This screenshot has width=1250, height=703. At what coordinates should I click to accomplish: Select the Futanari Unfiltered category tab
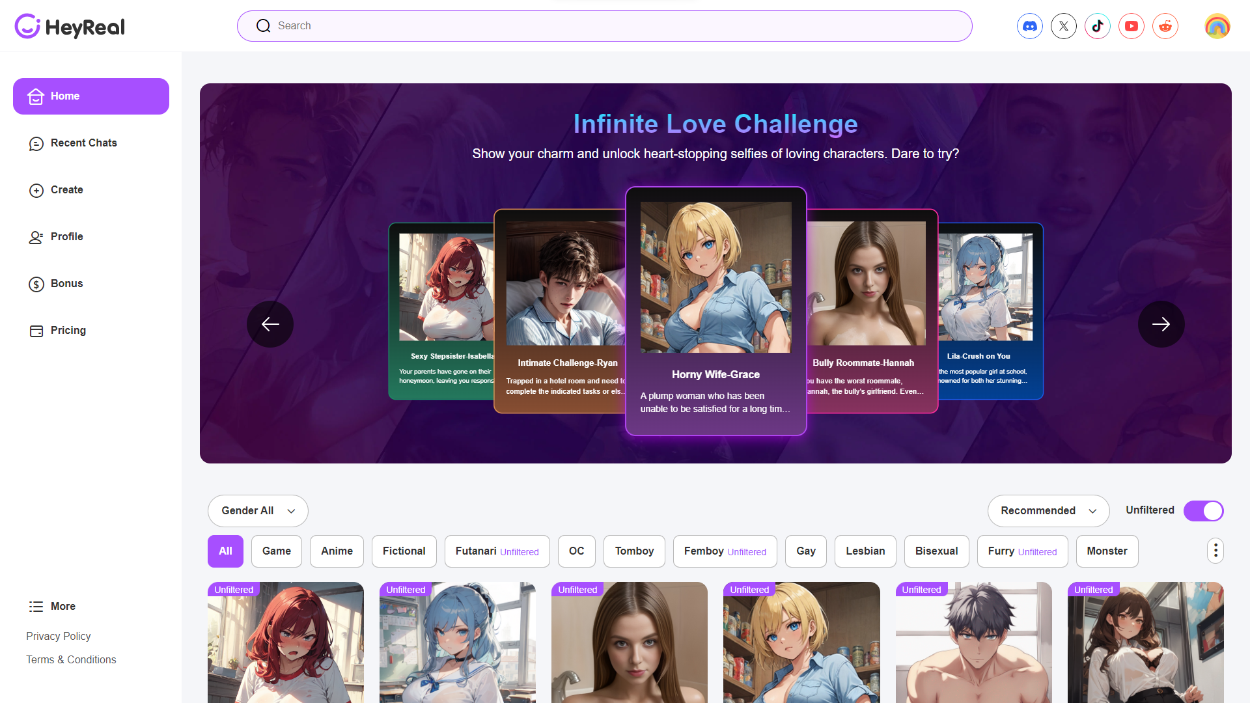coord(497,551)
